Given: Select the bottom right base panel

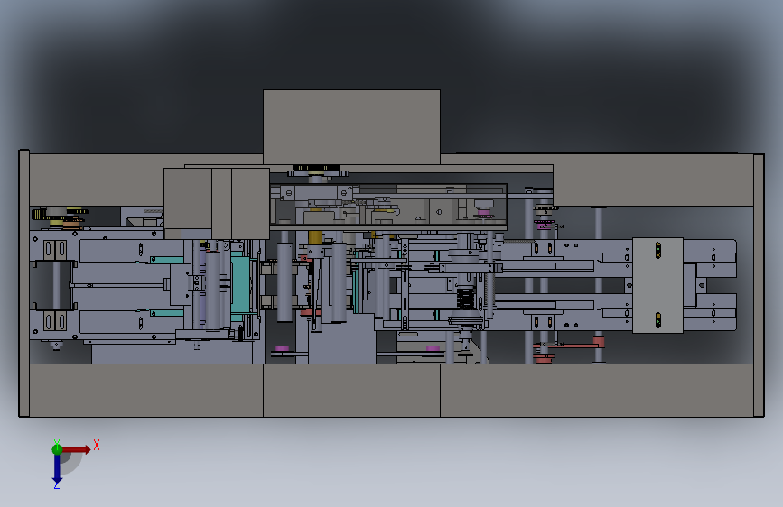Looking at the screenshot, I should (x=597, y=391).
